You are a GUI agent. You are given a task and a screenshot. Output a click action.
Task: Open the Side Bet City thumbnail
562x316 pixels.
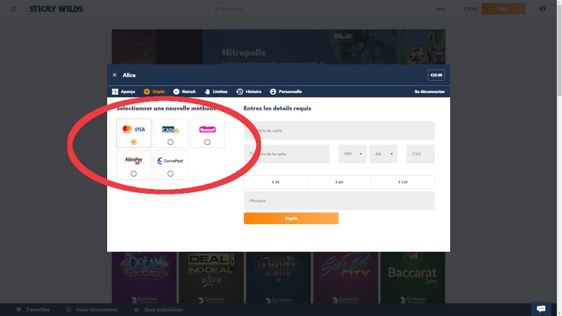tap(346, 277)
